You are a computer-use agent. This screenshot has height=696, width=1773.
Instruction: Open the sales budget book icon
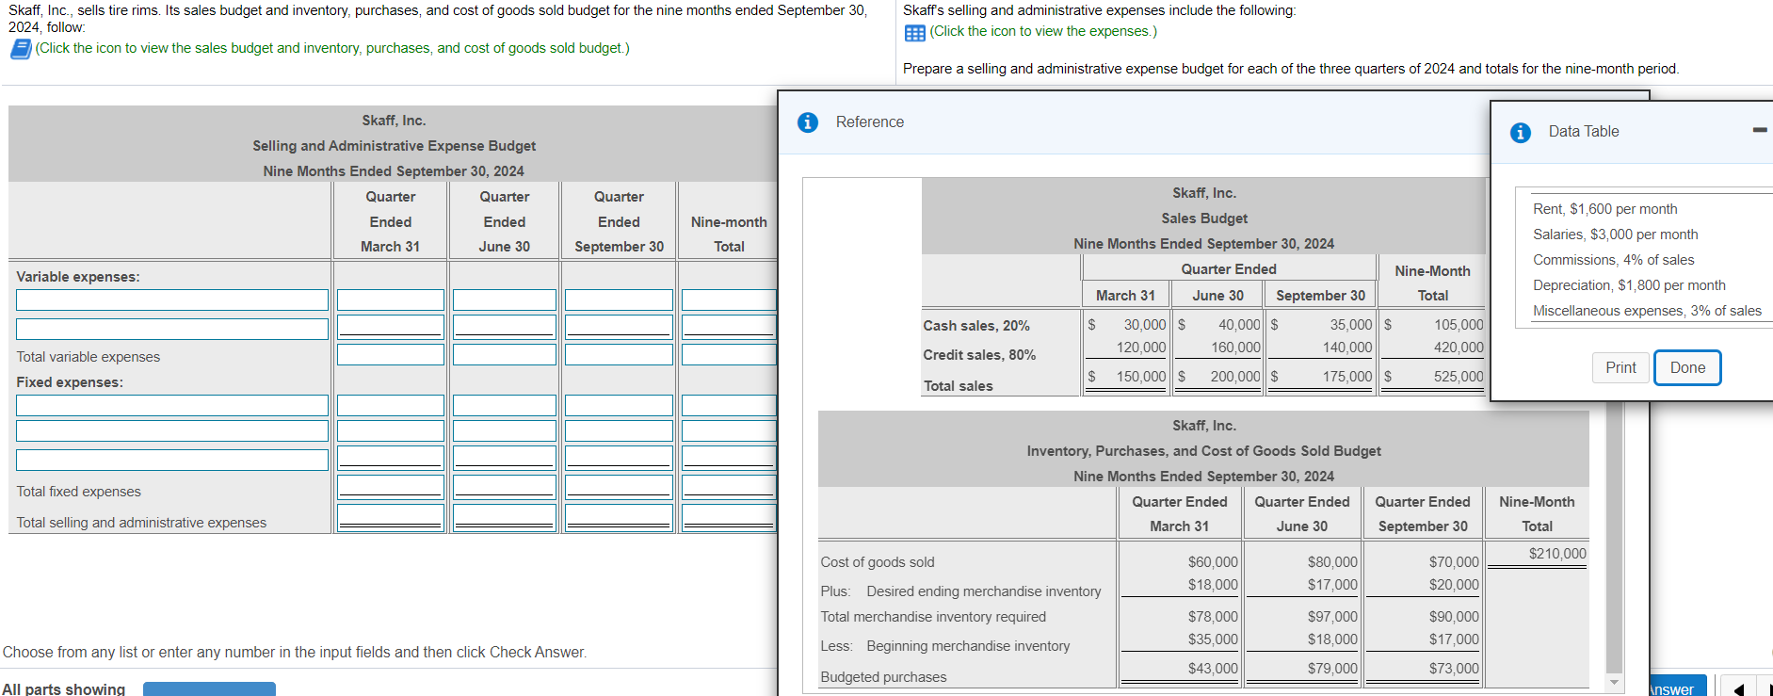pos(21,49)
